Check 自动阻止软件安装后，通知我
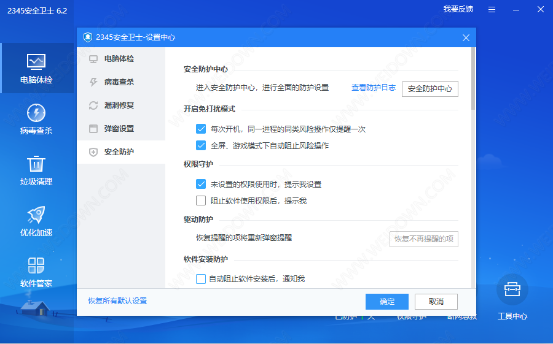The width and height of the screenshot is (553, 344). point(200,279)
